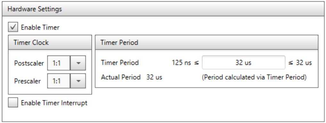The image size is (326, 123).
Task: Click the Timer Period group header
Action: 207,42
